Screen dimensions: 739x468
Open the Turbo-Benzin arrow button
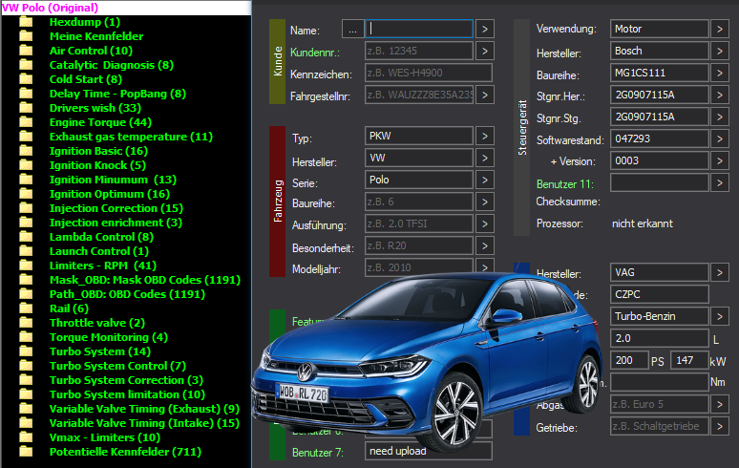(x=720, y=316)
